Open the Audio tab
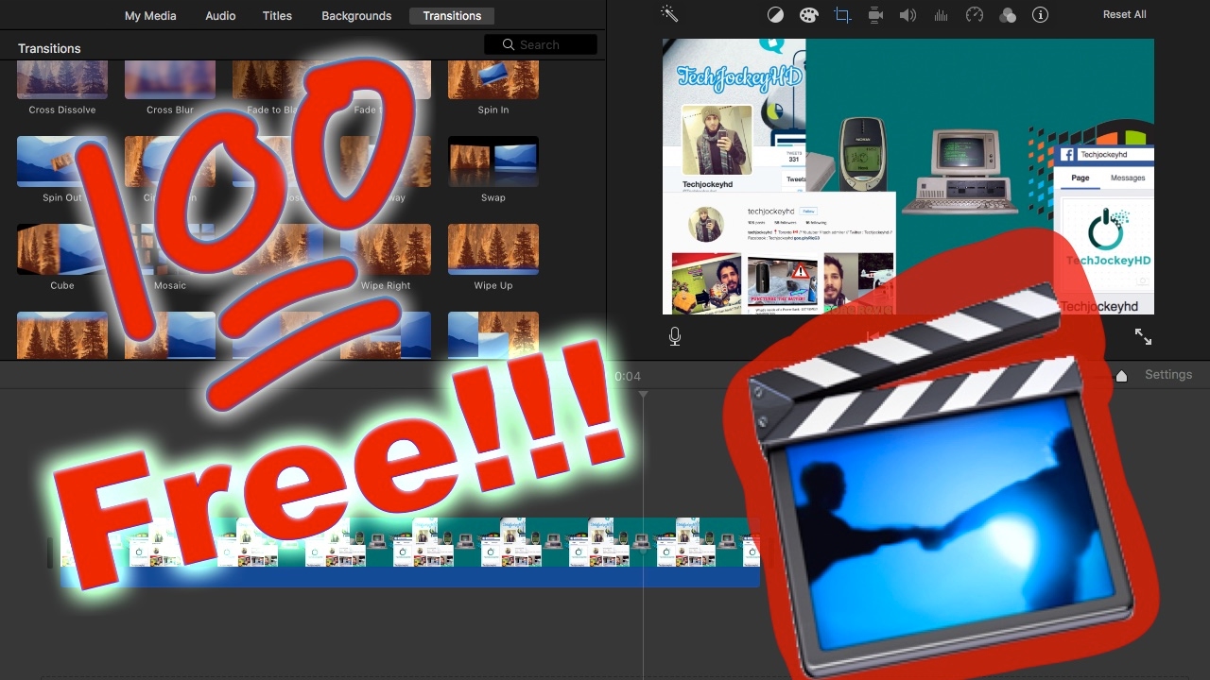Screen dimensions: 1210x680 220,16
